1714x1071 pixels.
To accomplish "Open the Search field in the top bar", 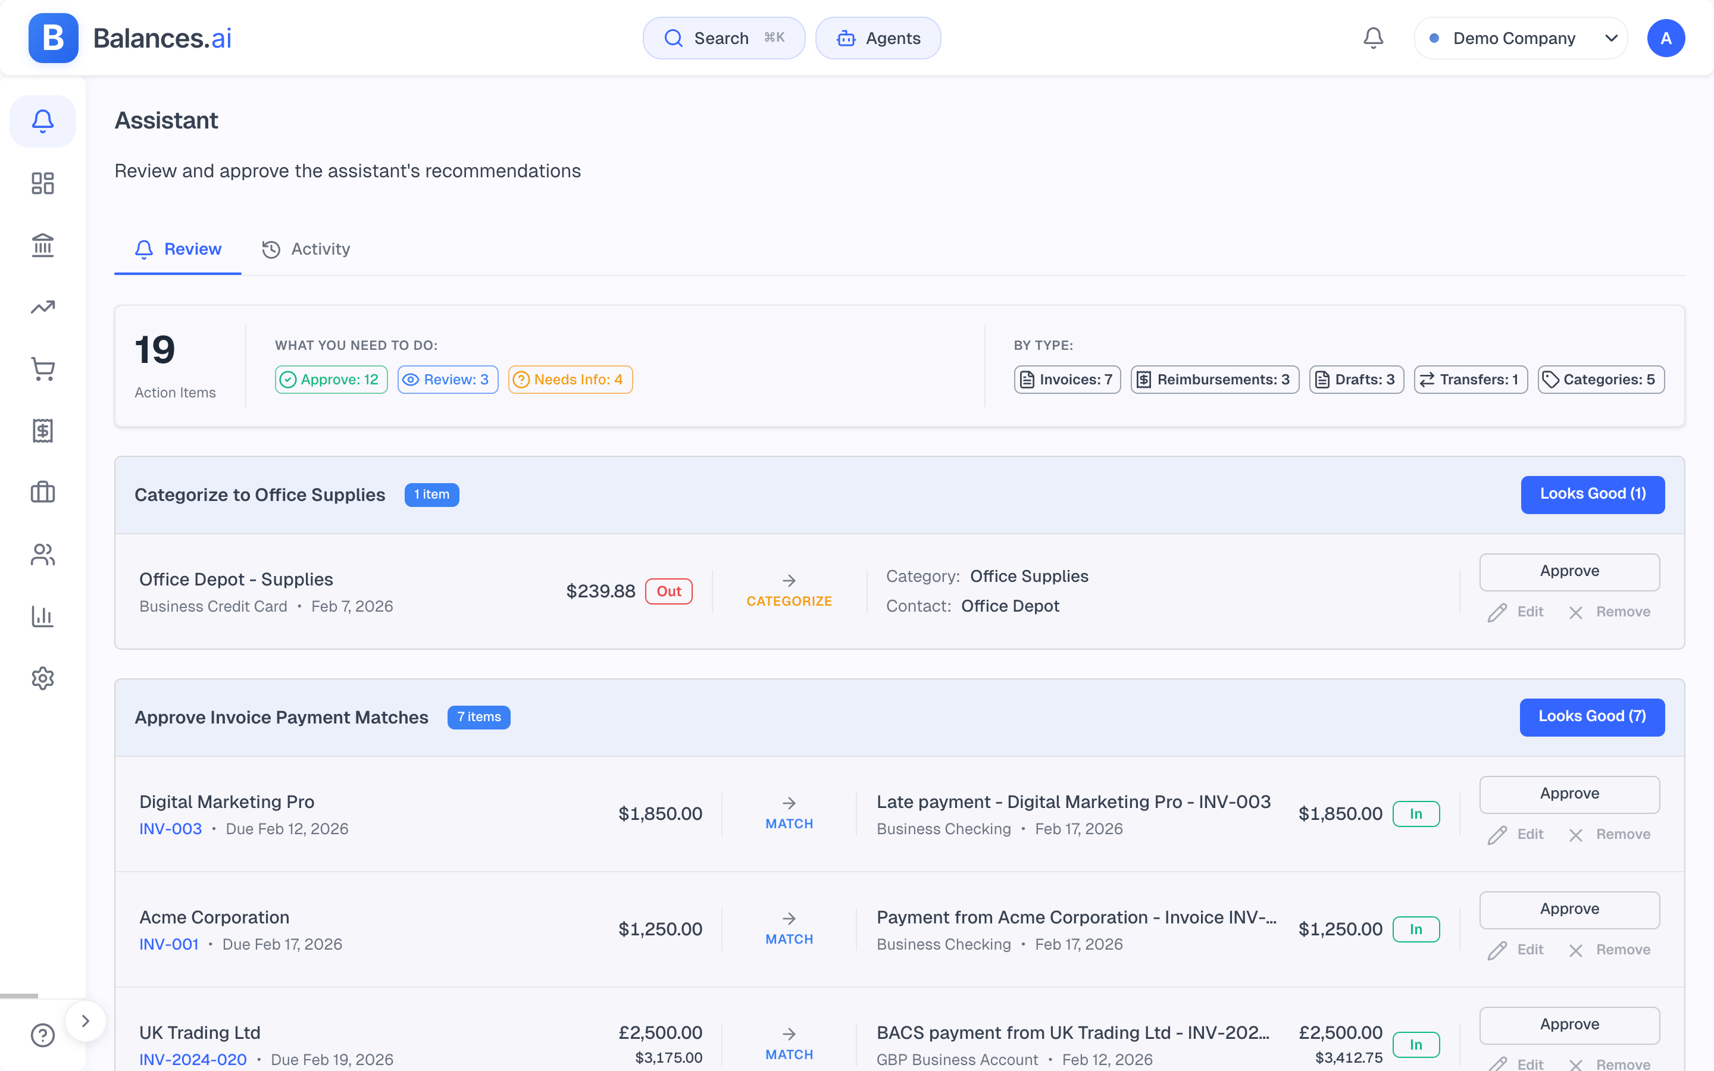I will click(x=723, y=37).
